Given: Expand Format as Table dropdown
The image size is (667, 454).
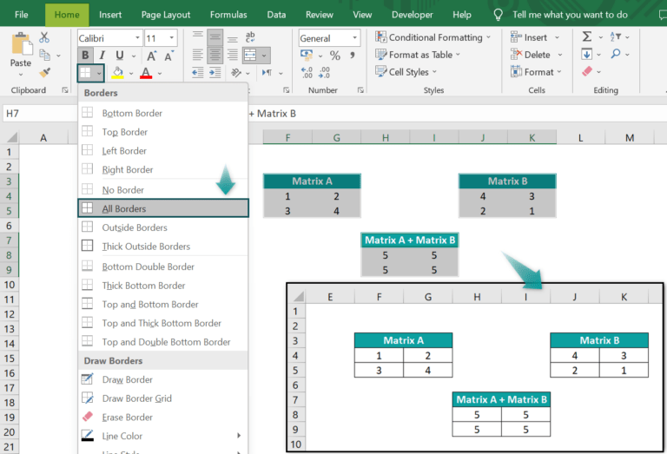Looking at the screenshot, I should tap(459, 55).
